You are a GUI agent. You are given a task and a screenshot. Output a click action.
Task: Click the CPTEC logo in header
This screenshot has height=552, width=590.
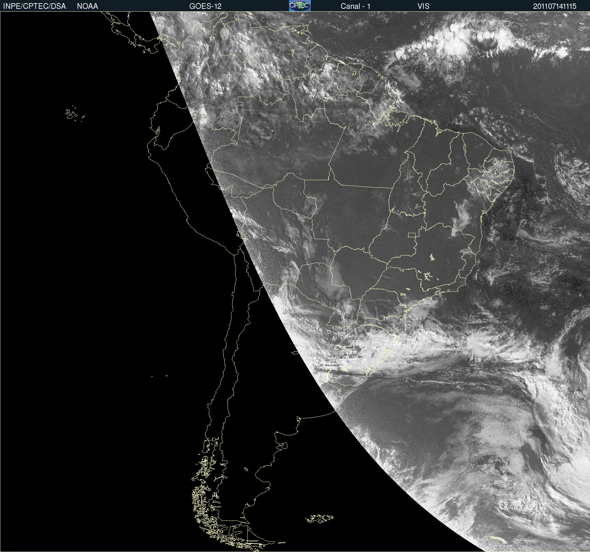pos(300,6)
